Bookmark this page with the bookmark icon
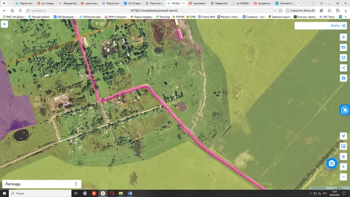The width and height of the screenshot is (350, 197). pos(281,10)
